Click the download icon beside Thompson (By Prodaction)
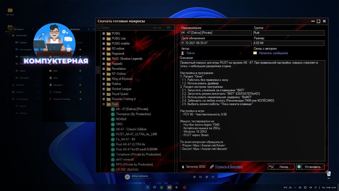The image size is (339, 191). (113, 114)
